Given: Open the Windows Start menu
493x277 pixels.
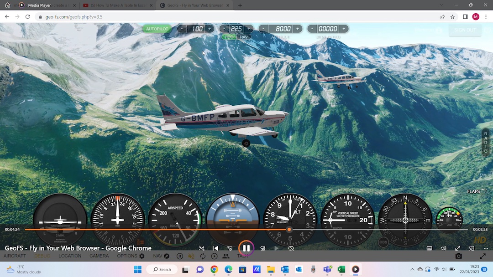Looking at the screenshot, I should pyautogui.click(x=138, y=269).
